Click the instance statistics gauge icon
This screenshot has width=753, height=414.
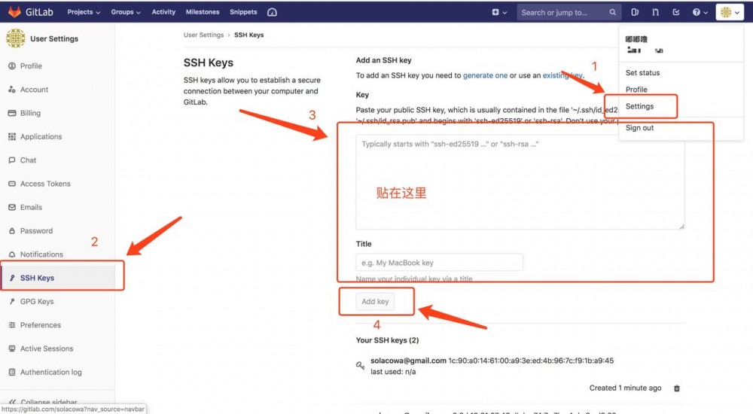(272, 12)
